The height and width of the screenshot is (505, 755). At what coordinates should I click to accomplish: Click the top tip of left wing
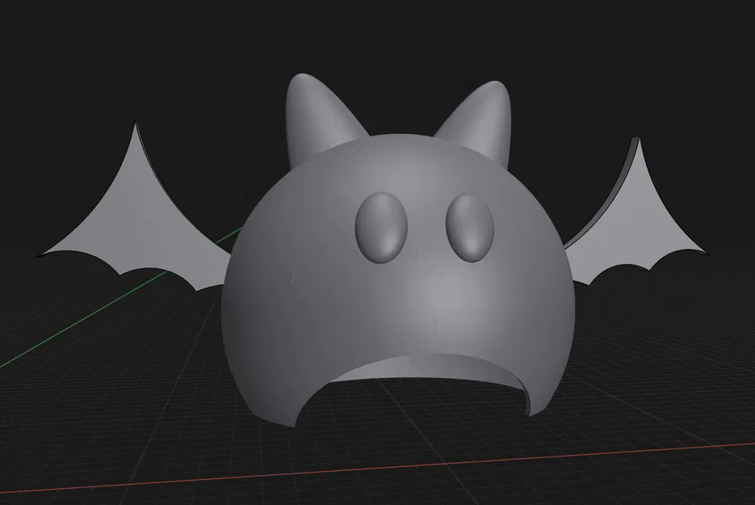[x=136, y=124]
